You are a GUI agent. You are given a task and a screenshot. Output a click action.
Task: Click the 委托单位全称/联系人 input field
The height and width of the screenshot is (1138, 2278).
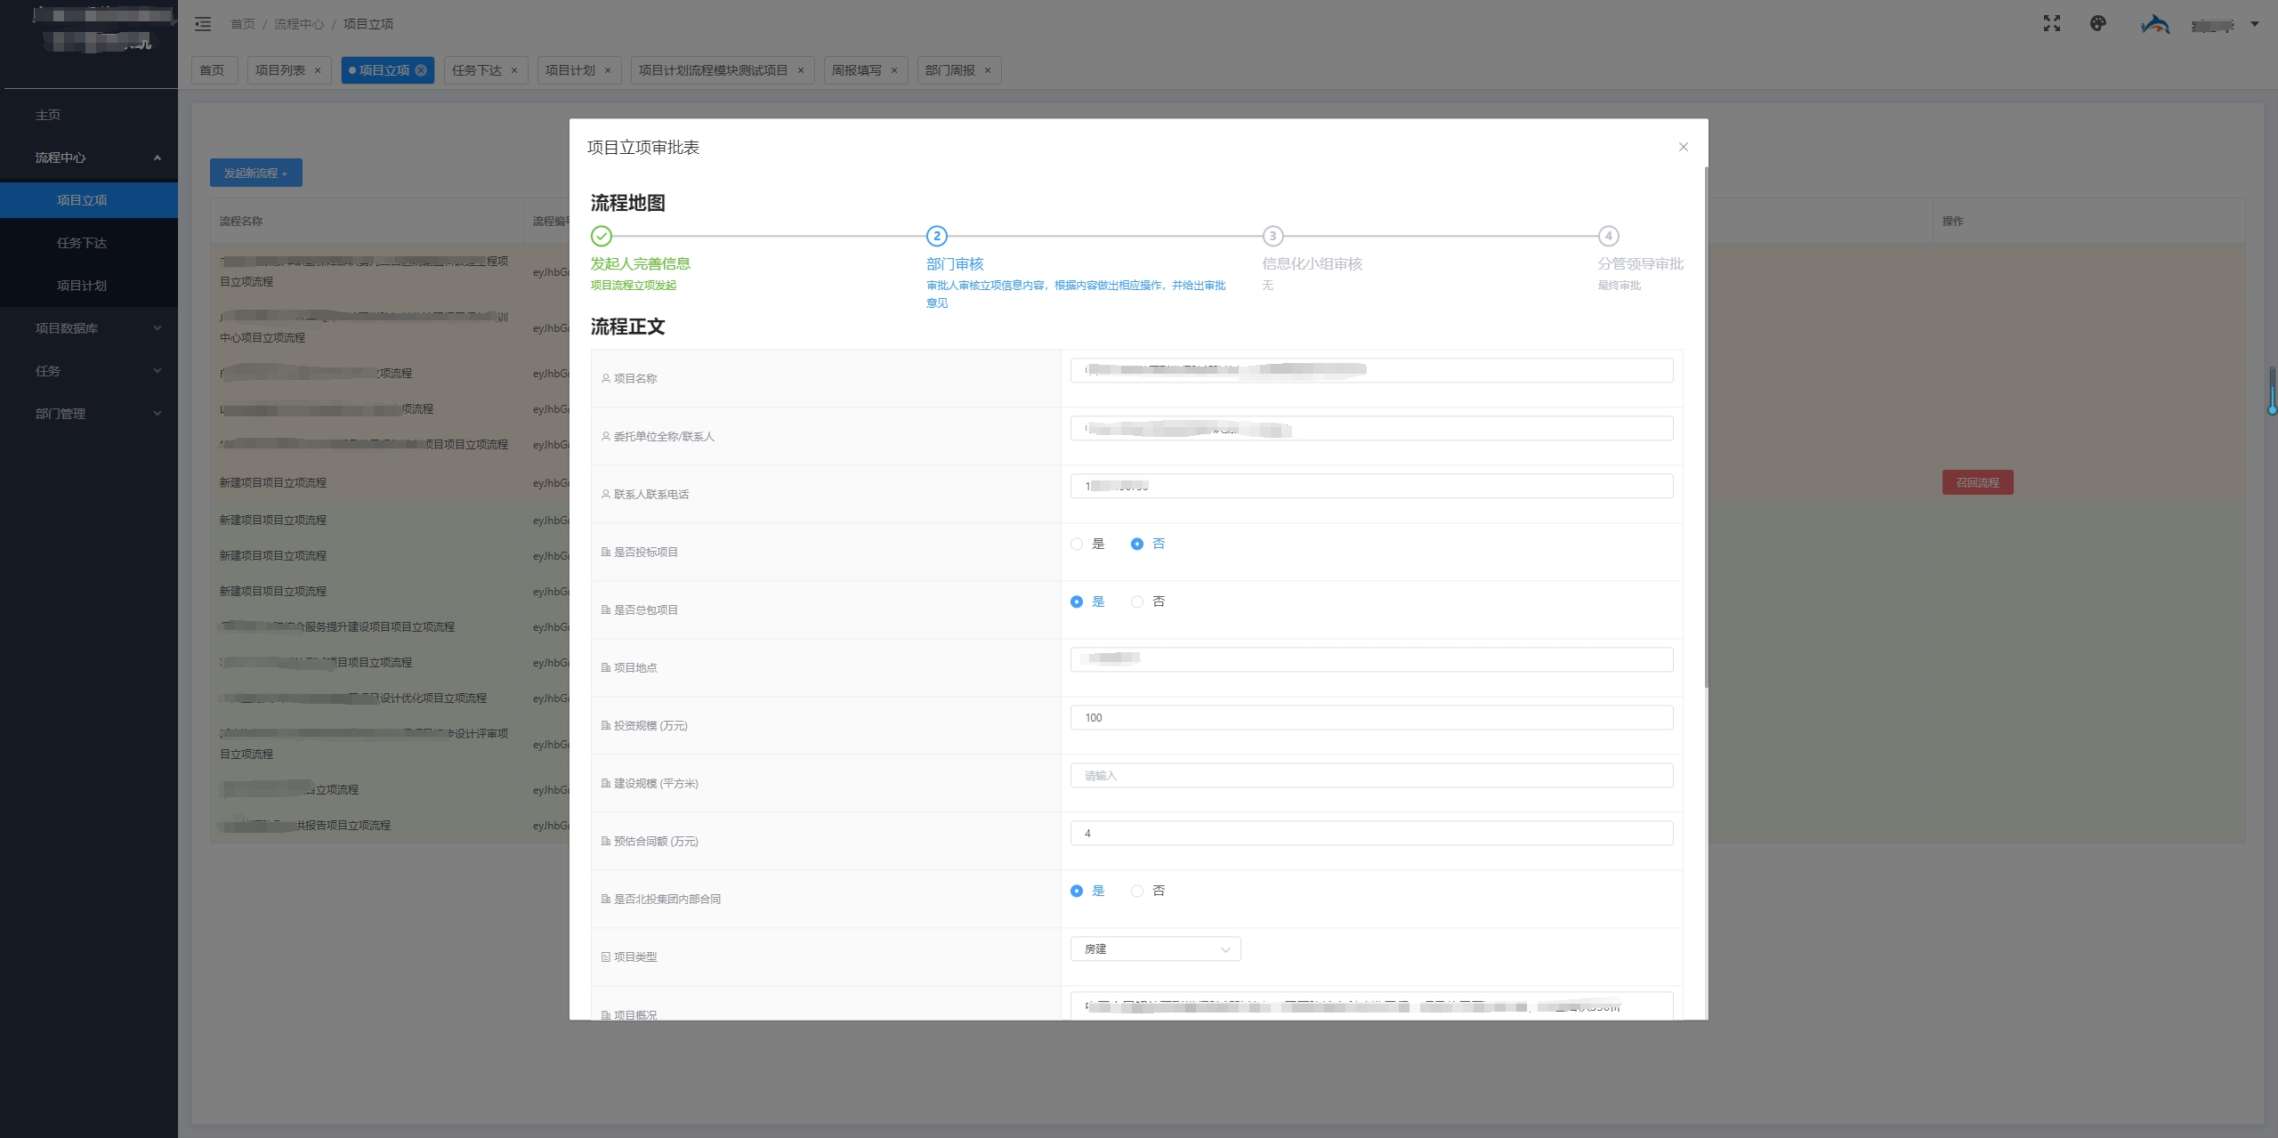tap(1371, 428)
